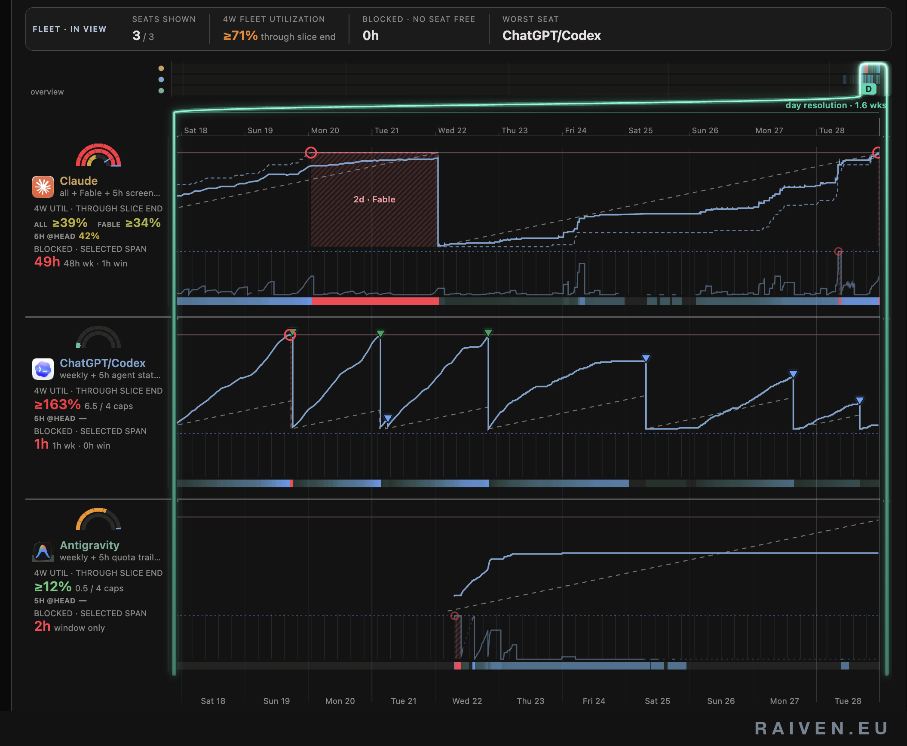Click Fri 24 on the bottom date axis

(x=594, y=701)
